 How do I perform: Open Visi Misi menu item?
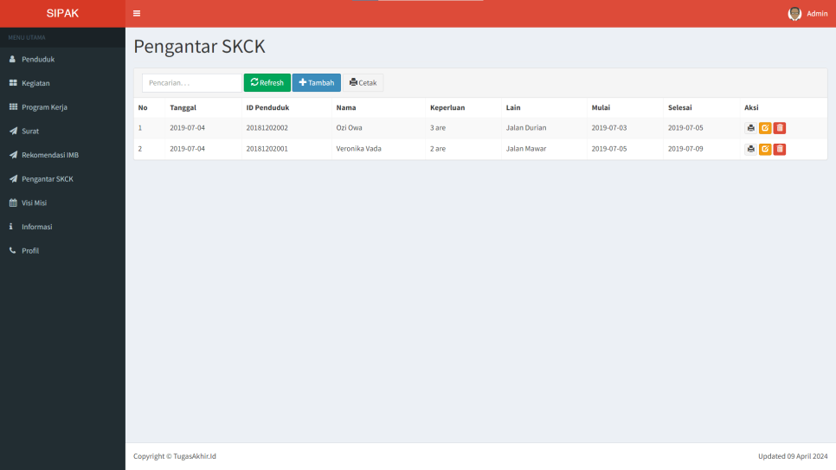[x=62, y=203]
